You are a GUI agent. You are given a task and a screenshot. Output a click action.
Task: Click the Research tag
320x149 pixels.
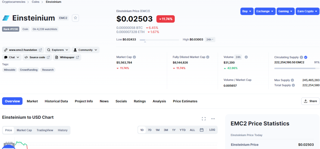48,70
